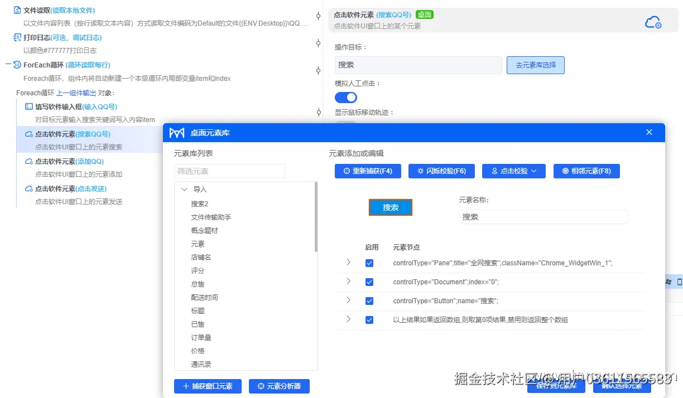Click the 操作目标 input showing 搜索

pos(419,65)
